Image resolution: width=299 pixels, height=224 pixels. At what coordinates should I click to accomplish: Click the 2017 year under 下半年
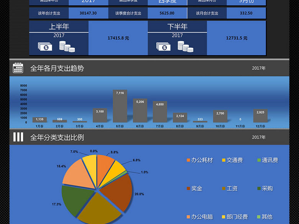177,36
